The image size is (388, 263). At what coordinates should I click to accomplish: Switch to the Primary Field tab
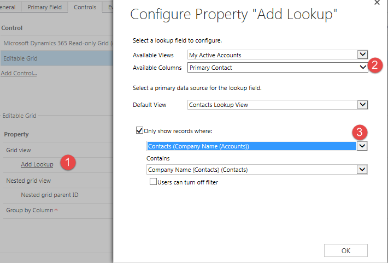point(45,7)
